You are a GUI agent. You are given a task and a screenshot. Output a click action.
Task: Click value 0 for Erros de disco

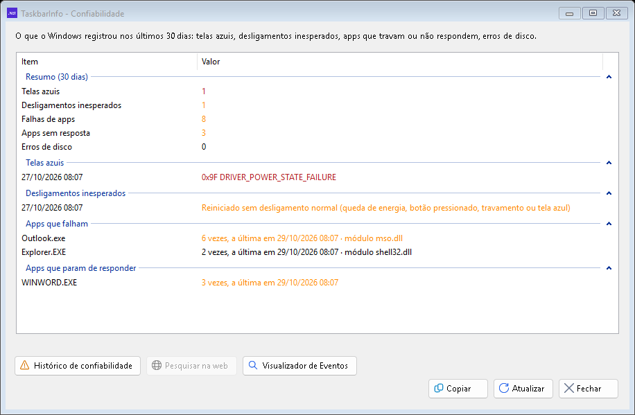[x=204, y=147]
